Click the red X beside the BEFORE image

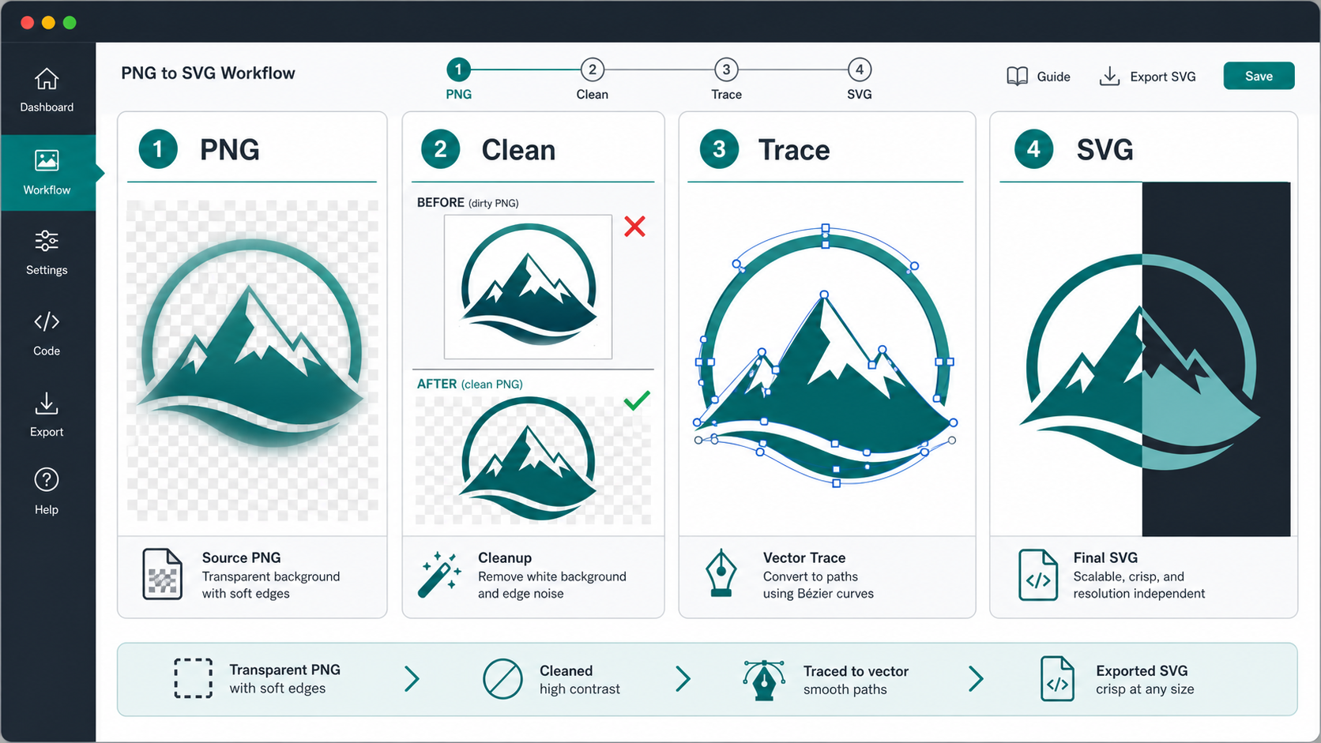(634, 227)
